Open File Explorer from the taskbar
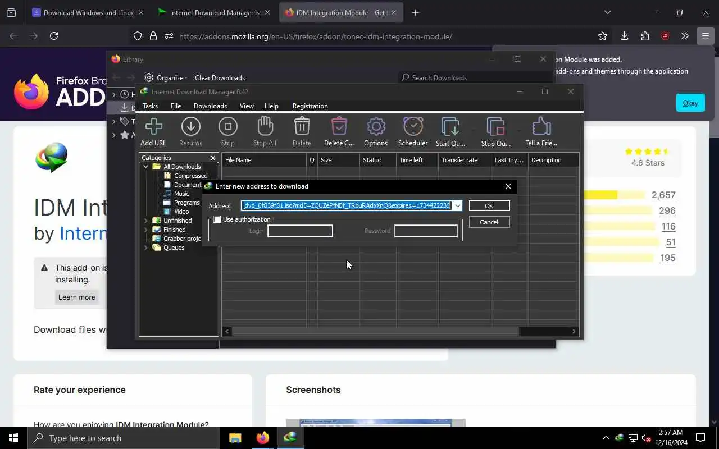 tap(235, 438)
